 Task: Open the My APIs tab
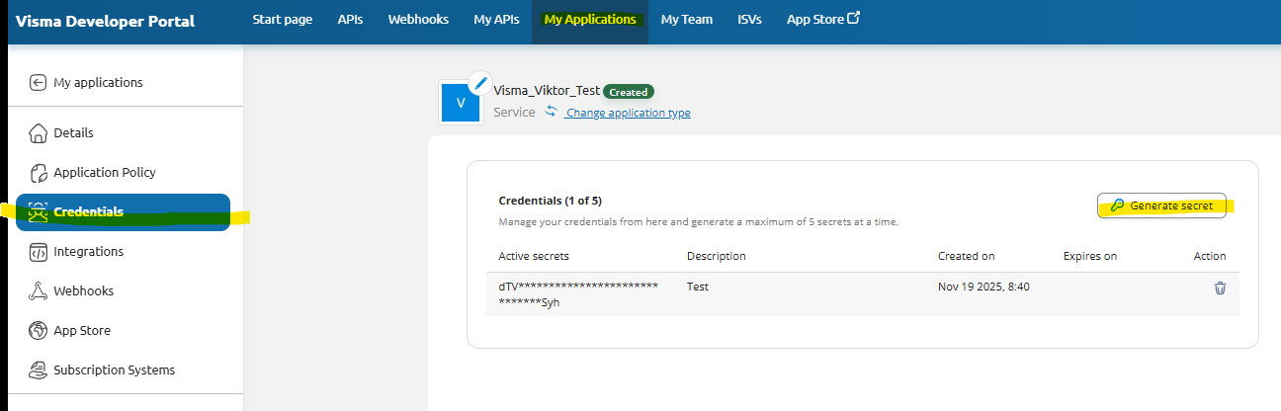(496, 19)
